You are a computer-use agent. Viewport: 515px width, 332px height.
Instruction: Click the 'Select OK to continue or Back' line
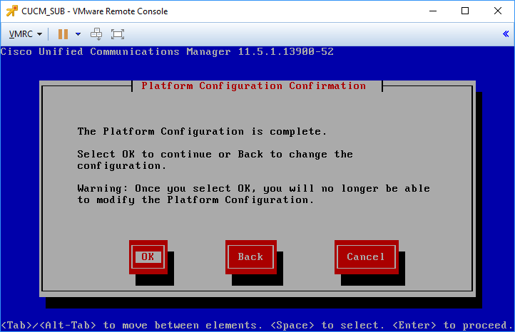click(215, 154)
